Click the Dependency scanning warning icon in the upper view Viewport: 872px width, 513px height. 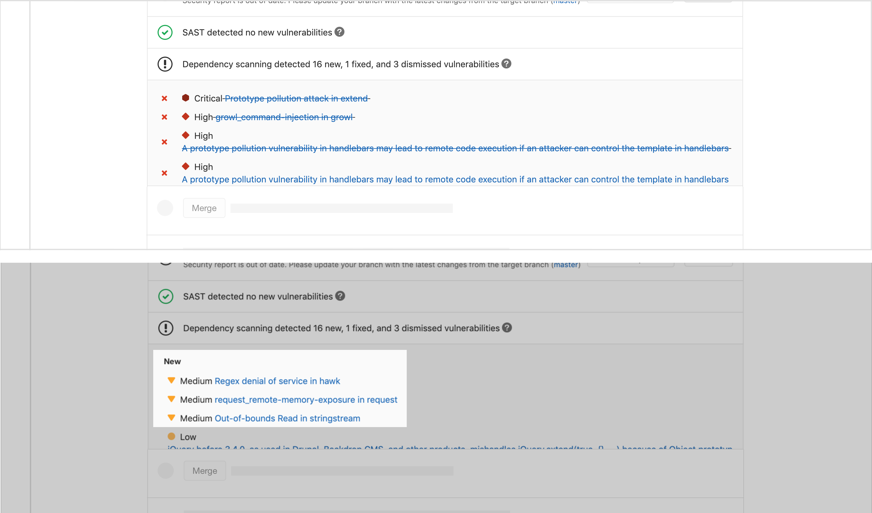[165, 64]
